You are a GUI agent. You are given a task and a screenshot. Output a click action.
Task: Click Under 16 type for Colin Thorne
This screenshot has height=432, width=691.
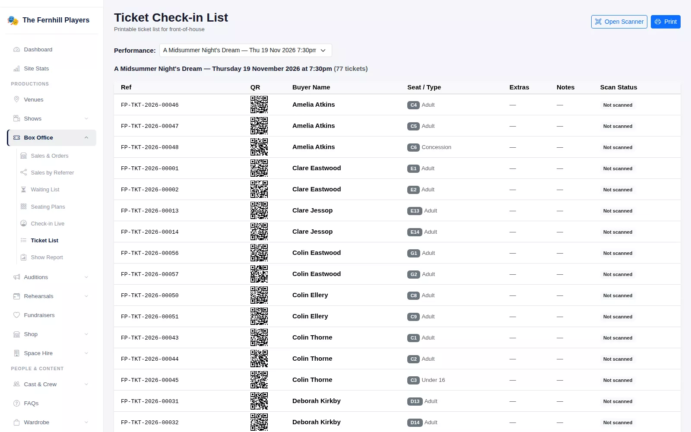(x=433, y=380)
